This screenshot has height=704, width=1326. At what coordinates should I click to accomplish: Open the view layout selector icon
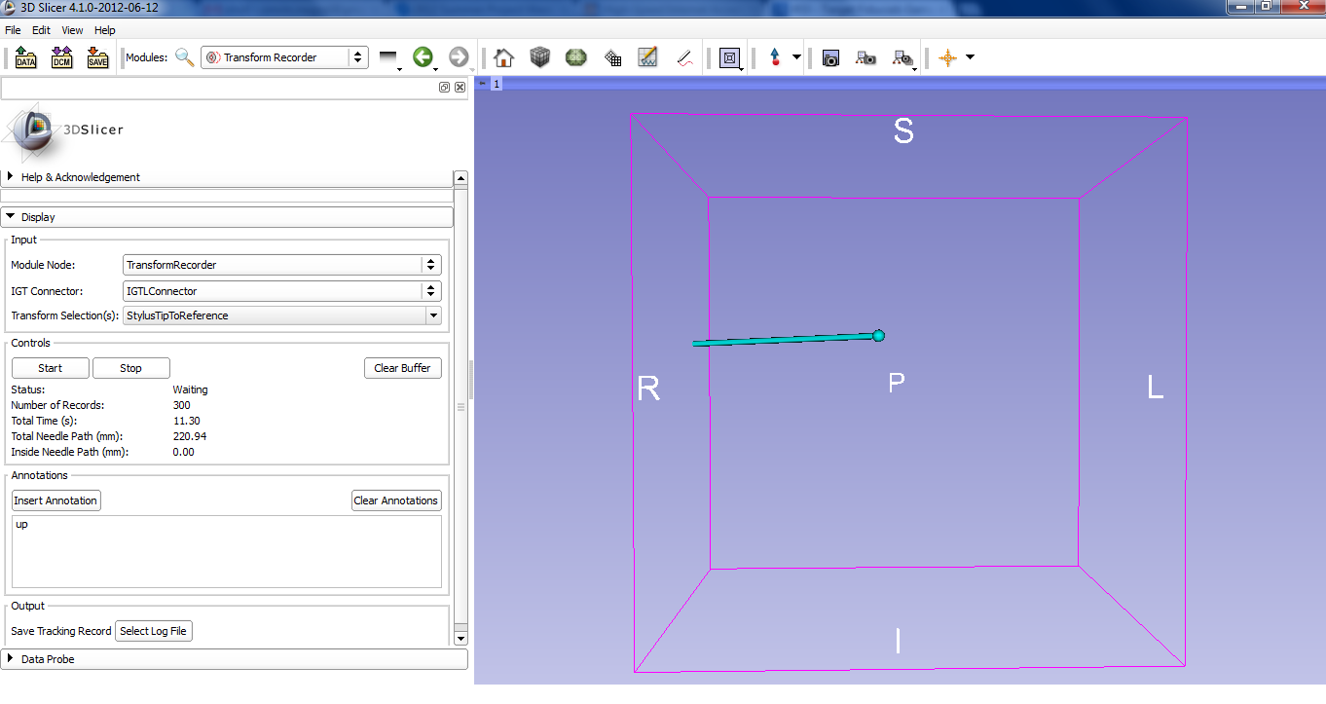729,57
